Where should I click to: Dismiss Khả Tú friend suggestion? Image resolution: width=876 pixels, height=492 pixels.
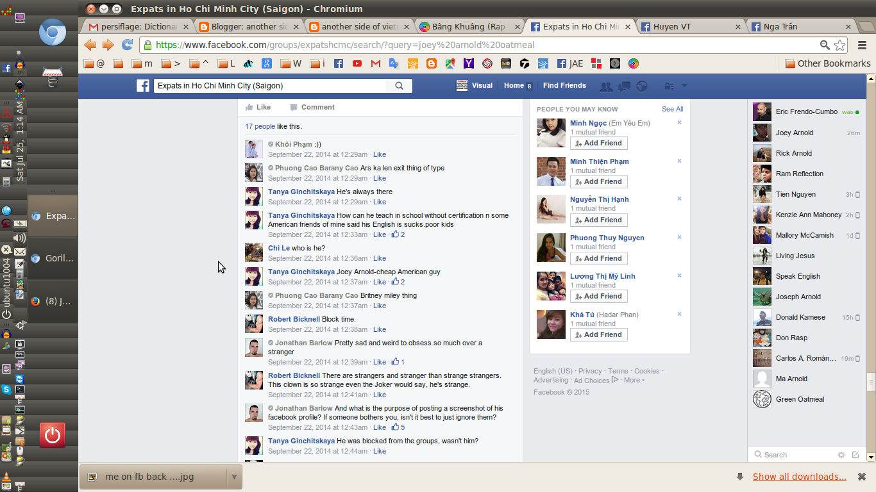pyautogui.click(x=679, y=314)
